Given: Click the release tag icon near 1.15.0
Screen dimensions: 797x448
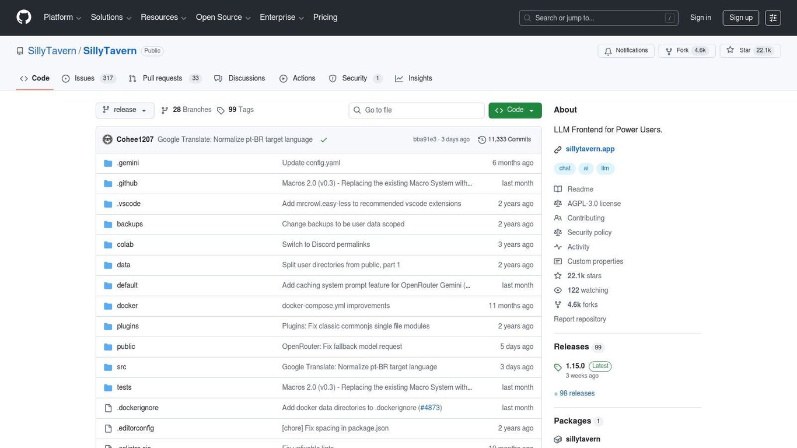Looking at the screenshot, I should pos(558,367).
